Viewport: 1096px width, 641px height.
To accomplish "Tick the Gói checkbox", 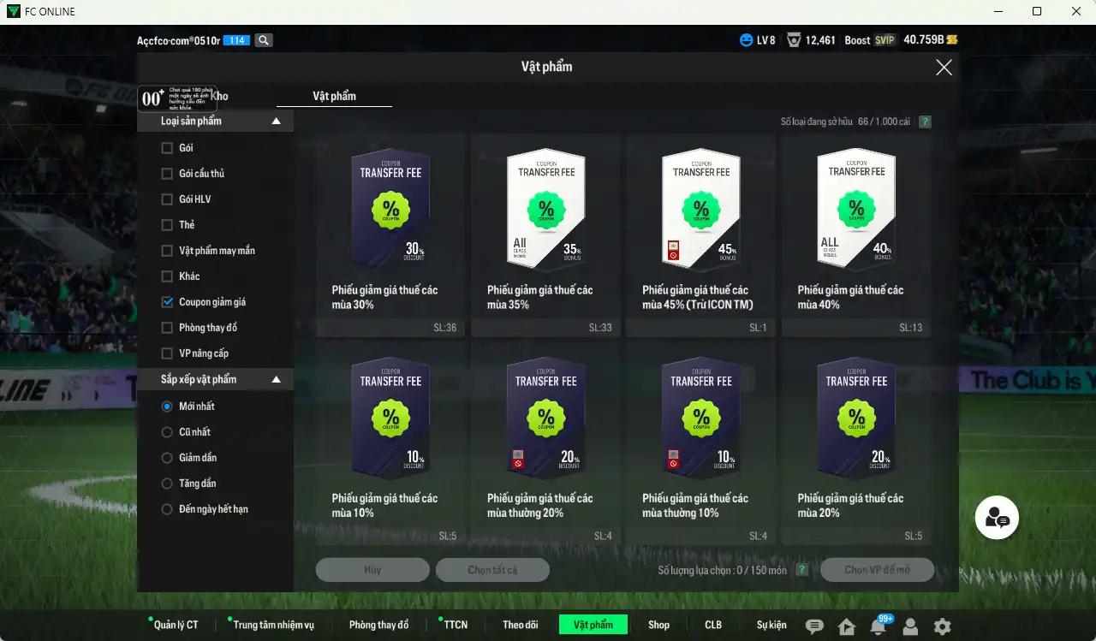I will [x=167, y=148].
